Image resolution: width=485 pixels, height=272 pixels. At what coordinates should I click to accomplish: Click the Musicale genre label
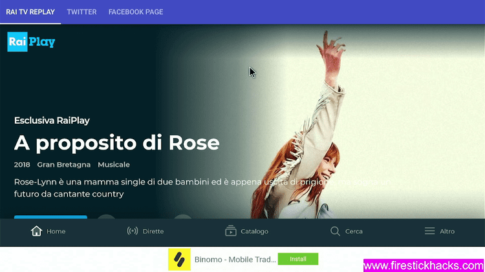(x=114, y=164)
